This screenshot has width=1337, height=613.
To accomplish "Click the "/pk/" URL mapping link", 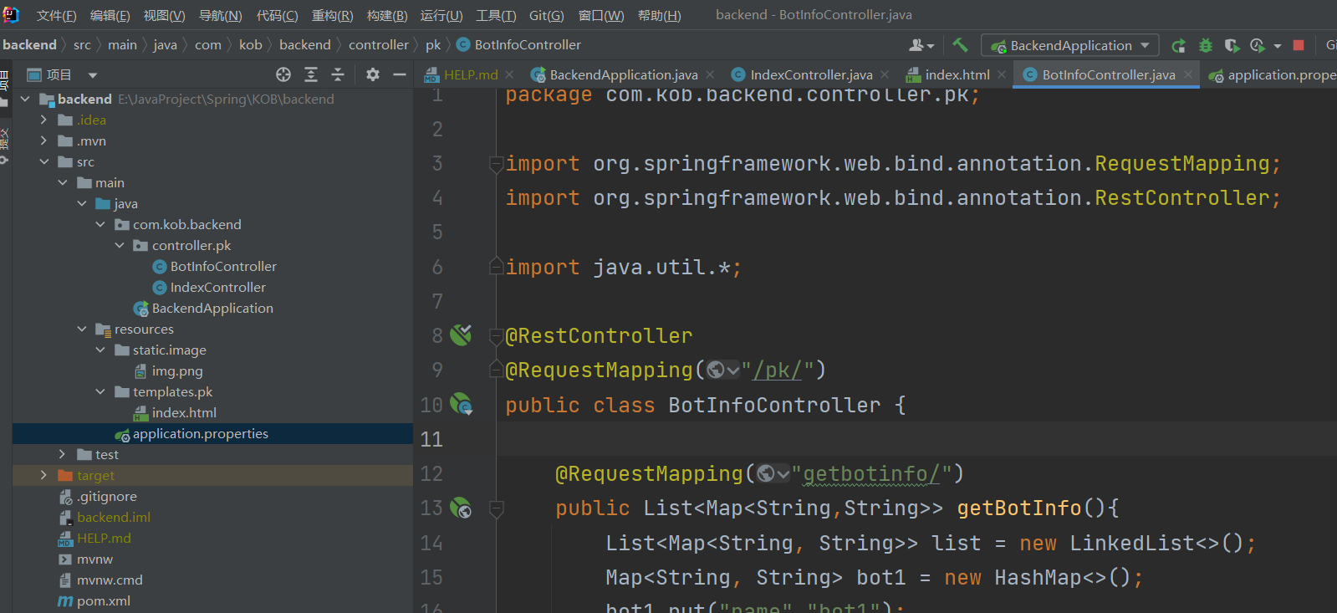I will [x=778, y=370].
